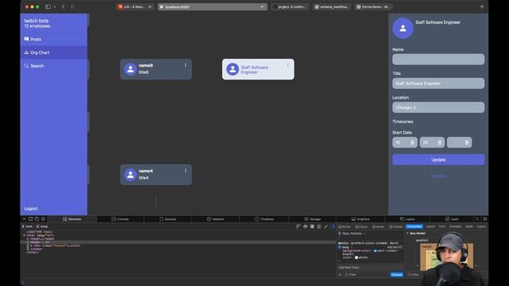
Task: Click the avatar on the name4 card
Action: tap(130, 175)
